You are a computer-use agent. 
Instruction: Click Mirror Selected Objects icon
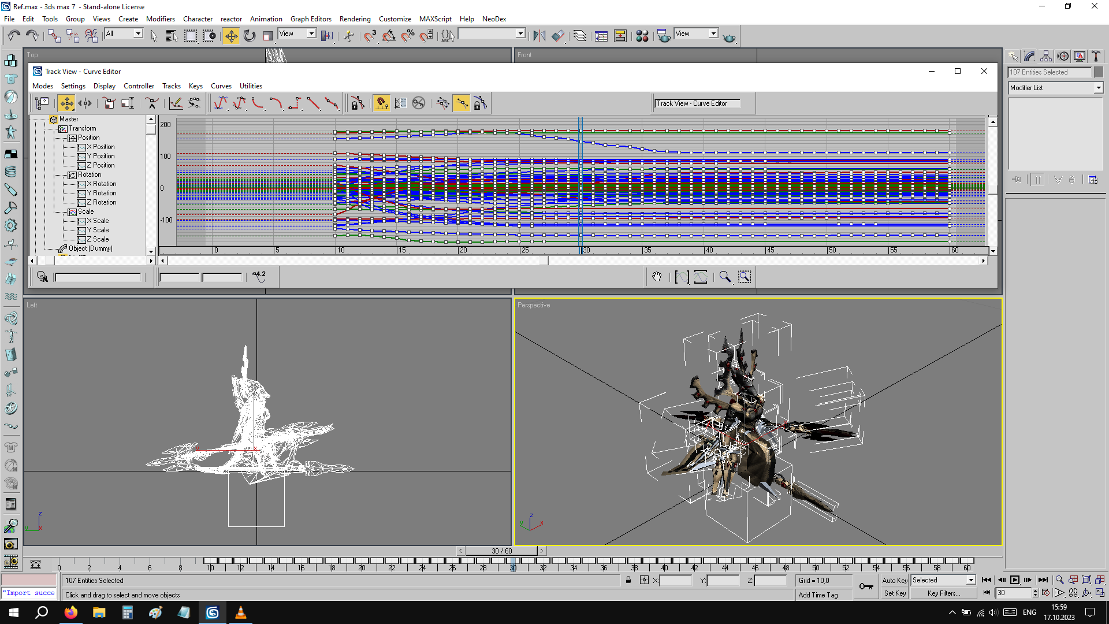pos(539,36)
